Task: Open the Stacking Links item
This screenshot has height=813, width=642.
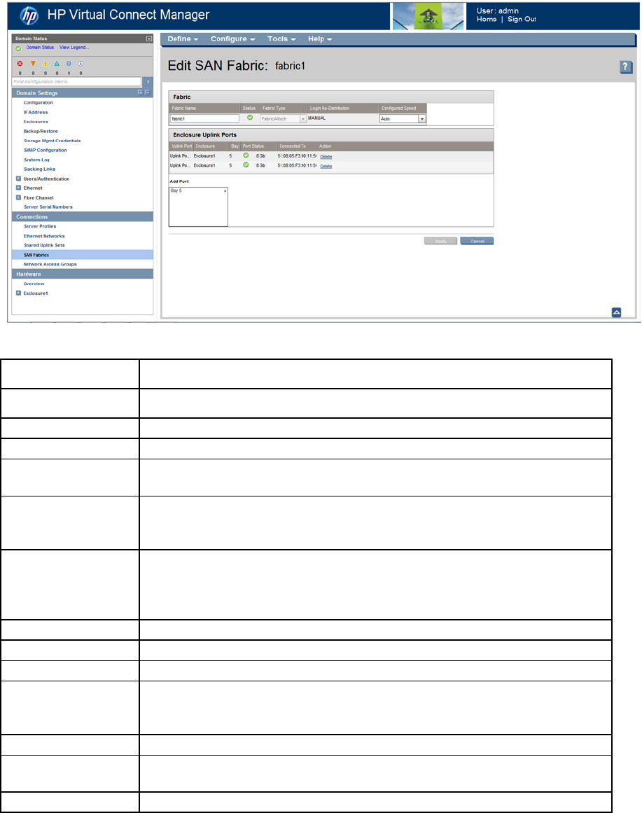Action: coord(39,169)
